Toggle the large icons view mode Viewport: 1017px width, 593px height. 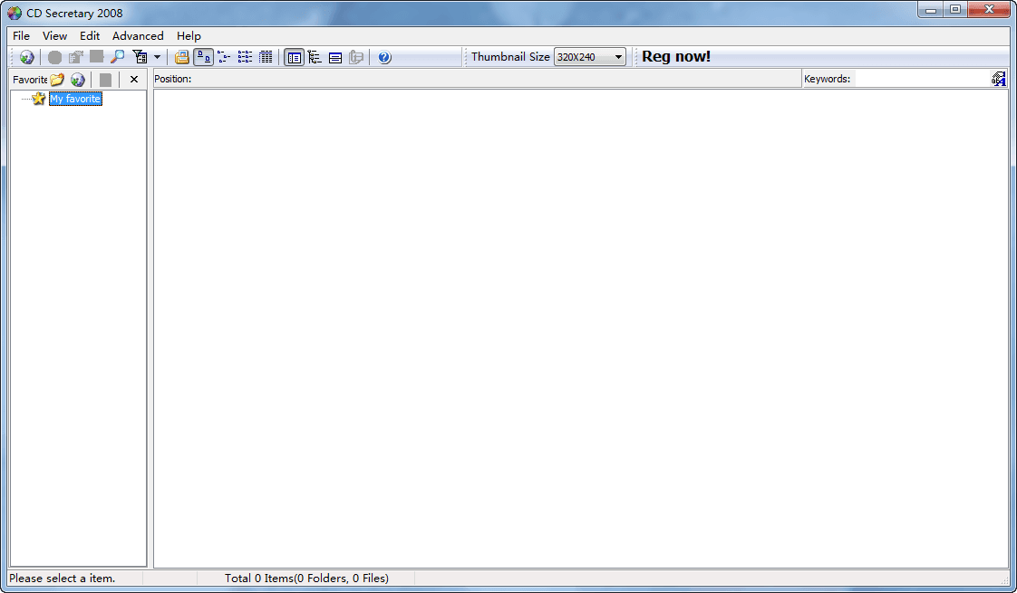204,57
